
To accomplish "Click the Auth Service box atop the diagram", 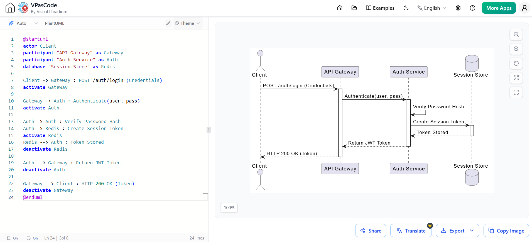I will tap(408, 72).
